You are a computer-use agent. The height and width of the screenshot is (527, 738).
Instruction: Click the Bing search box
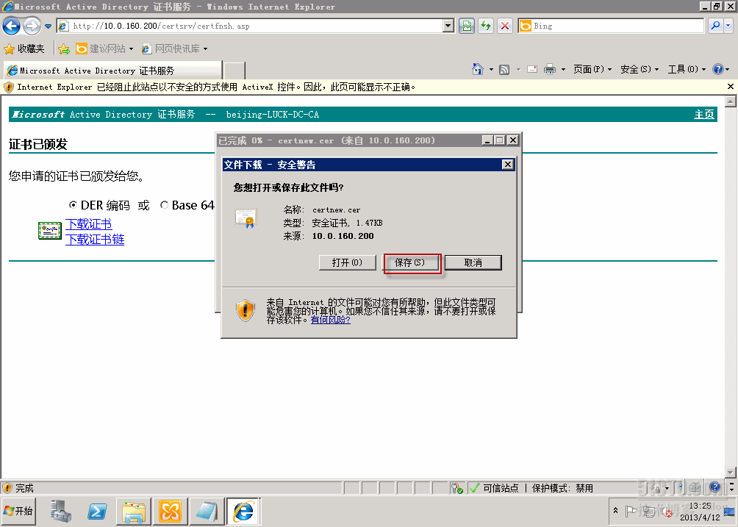611,26
